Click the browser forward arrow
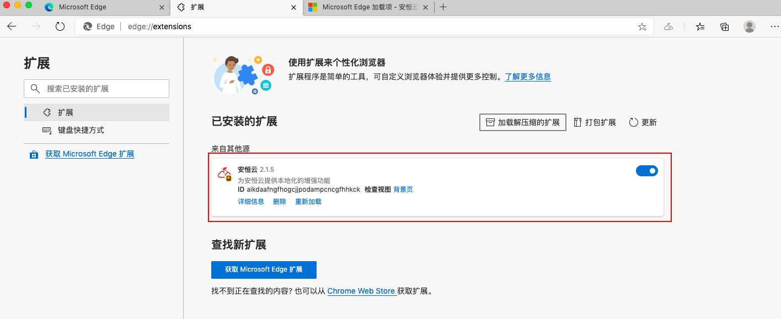The image size is (781, 319). pos(36,26)
